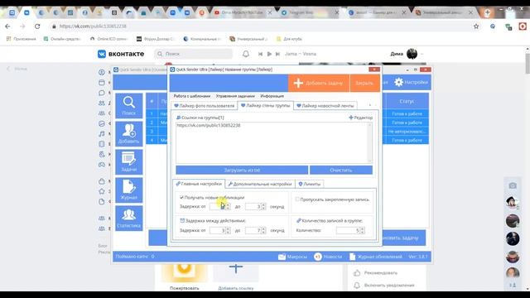Open Статистика tile in Quick Sender sidebar
530x298 pixels.
(129, 218)
